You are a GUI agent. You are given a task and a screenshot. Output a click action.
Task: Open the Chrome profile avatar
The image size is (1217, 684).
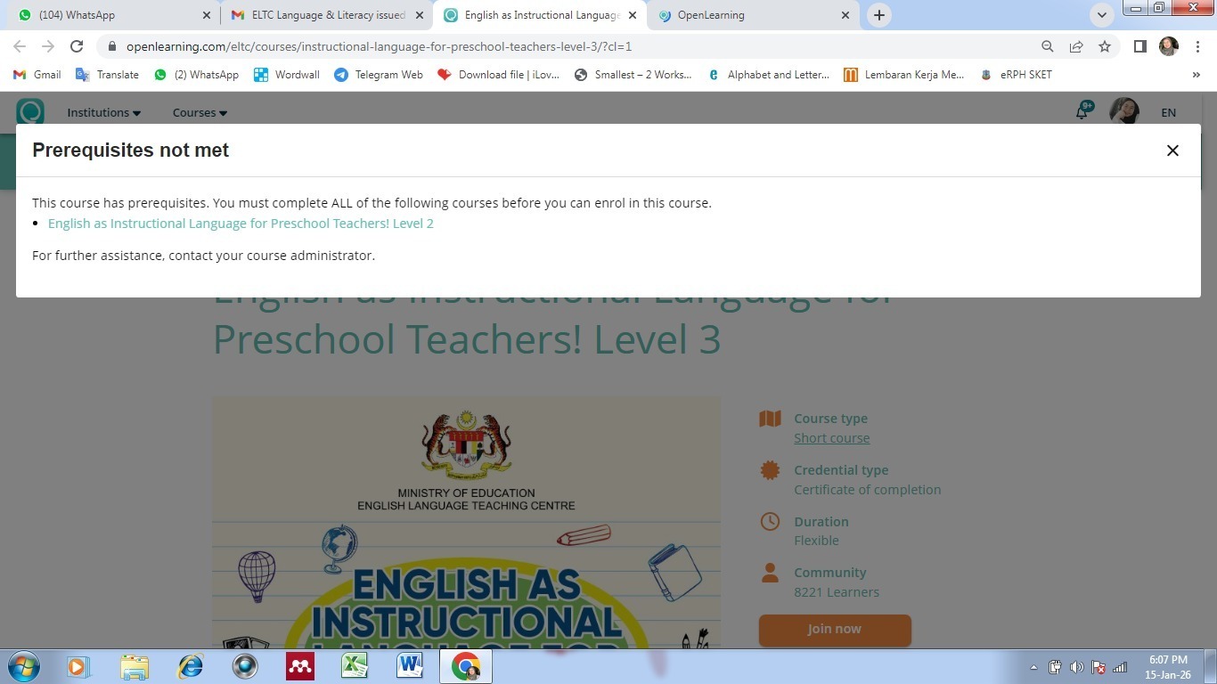(1168, 46)
